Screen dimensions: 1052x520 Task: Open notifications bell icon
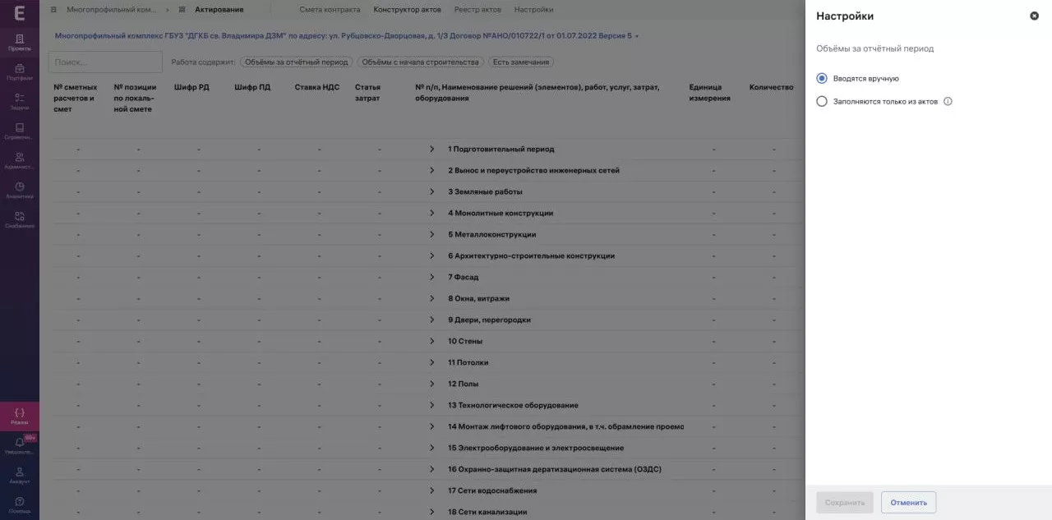(x=20, y=444)
